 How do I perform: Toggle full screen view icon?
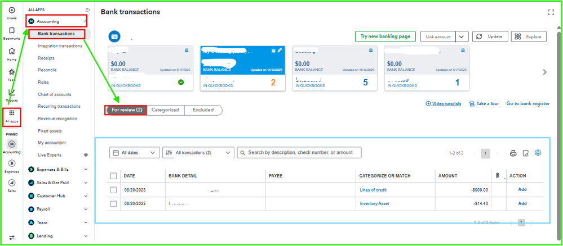[551, 12]
